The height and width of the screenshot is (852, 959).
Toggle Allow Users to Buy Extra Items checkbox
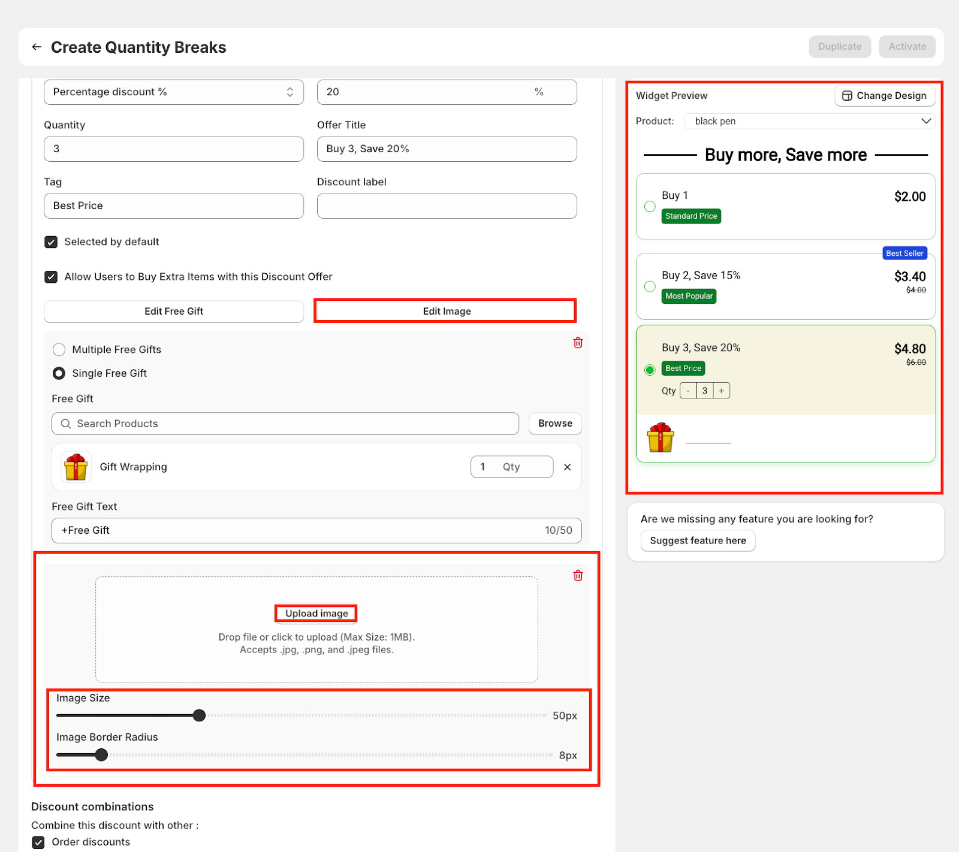[51, 277]
